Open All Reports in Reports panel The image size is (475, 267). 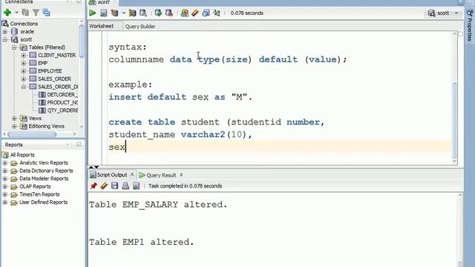coord(22,155)
